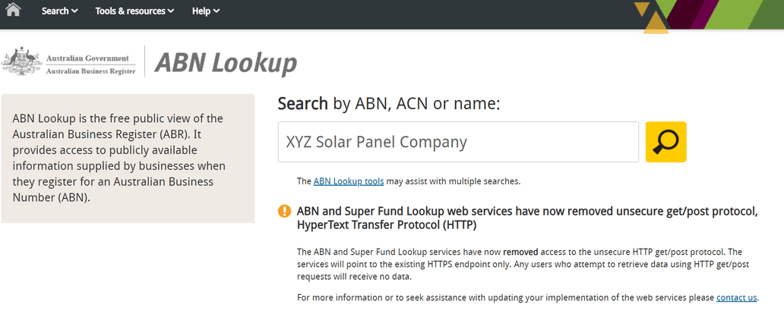784x320 pixels.
Task: Go to the Home icon in navbar
Action: pos(12,10)
